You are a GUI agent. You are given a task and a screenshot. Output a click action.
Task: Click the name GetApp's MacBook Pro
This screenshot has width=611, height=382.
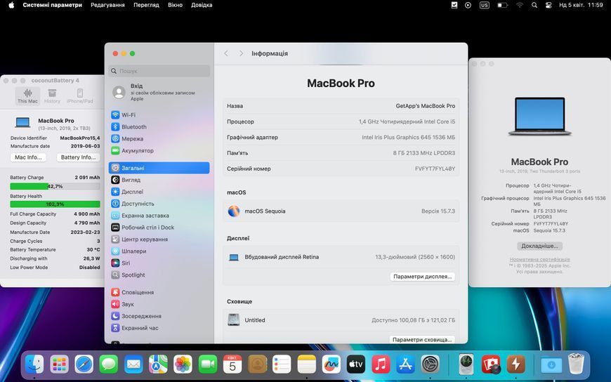tap(426, 106)
